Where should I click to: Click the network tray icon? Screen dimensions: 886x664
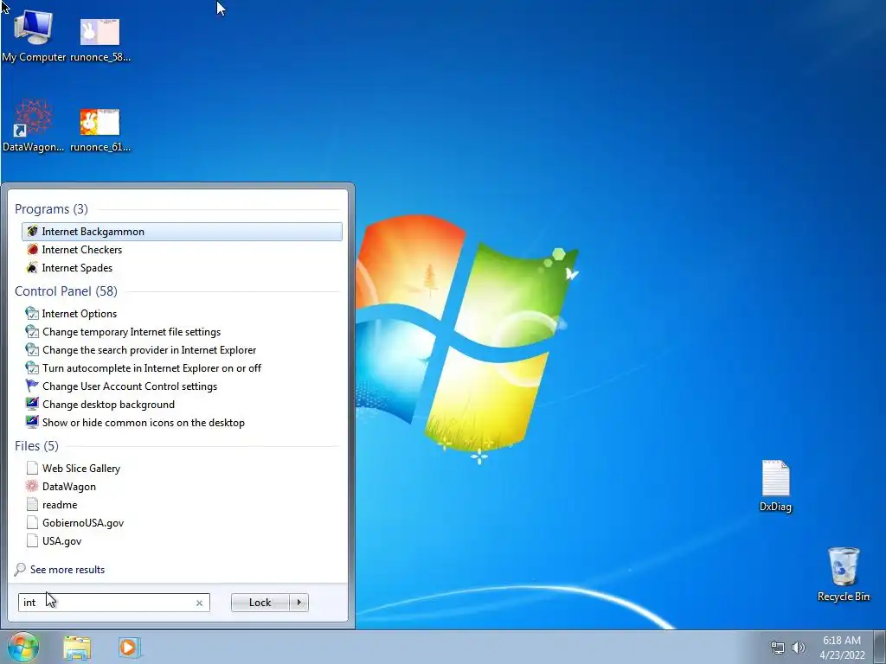tap(778, 648)
